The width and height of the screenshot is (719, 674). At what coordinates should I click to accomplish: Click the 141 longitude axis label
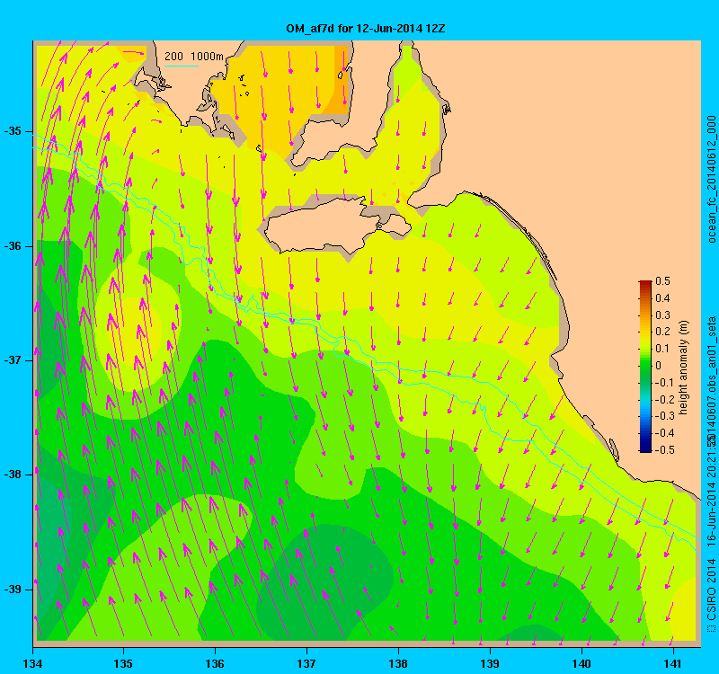(673, 663)
